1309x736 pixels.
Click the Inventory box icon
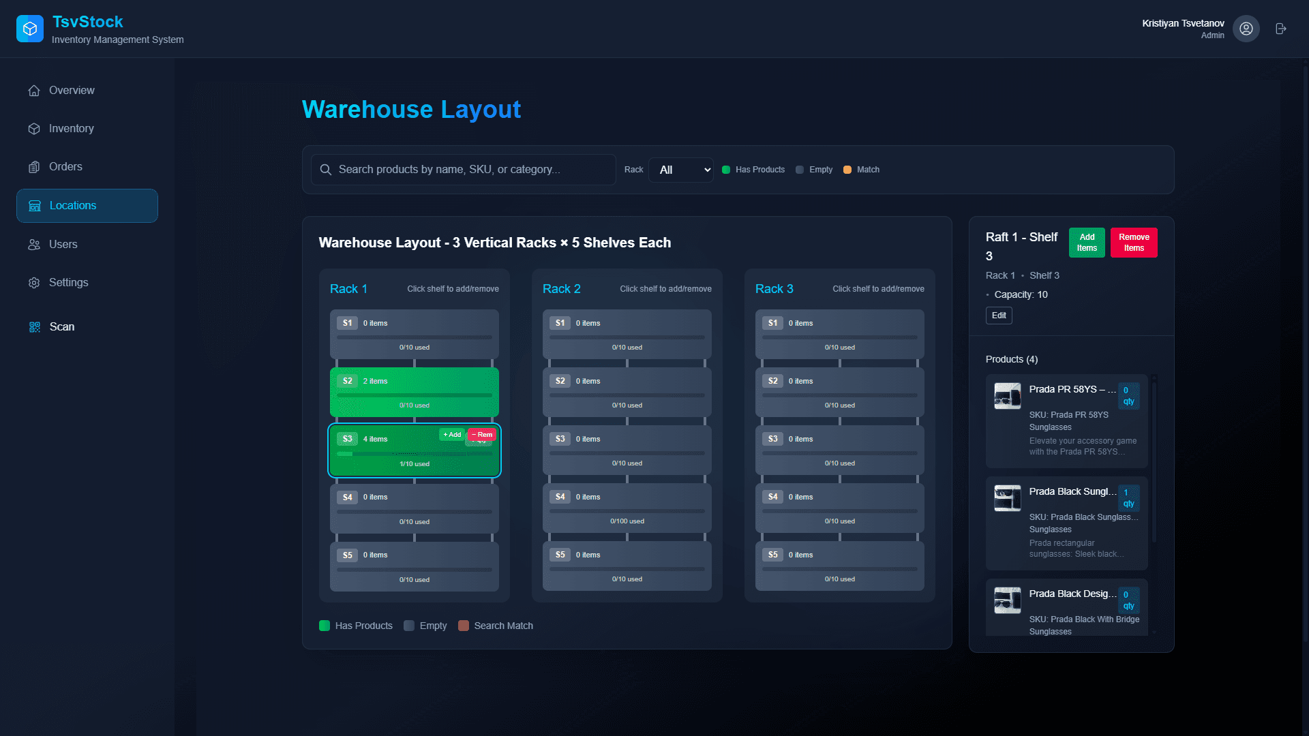pos(34,129)
